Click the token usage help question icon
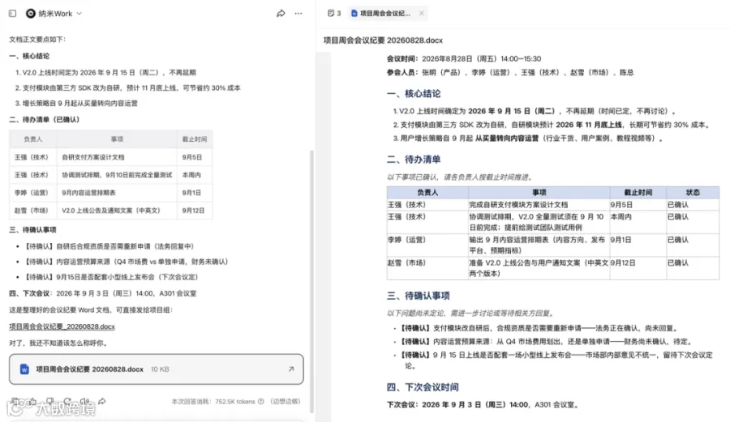This screenshot has width=730, height=422. coord(260,402)
